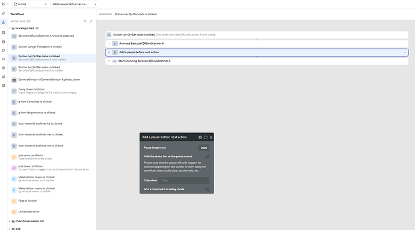The height and width of the screenshot is (230, 415).
Task: Open Backend workflows icon below Workflow tab
Action: (x=4, y=33)
